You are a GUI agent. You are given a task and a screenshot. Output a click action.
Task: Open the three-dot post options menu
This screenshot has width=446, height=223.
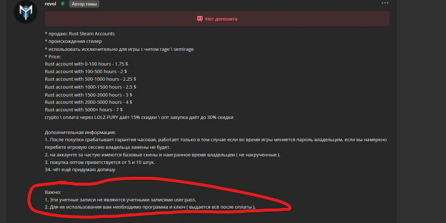coord(385,3)
